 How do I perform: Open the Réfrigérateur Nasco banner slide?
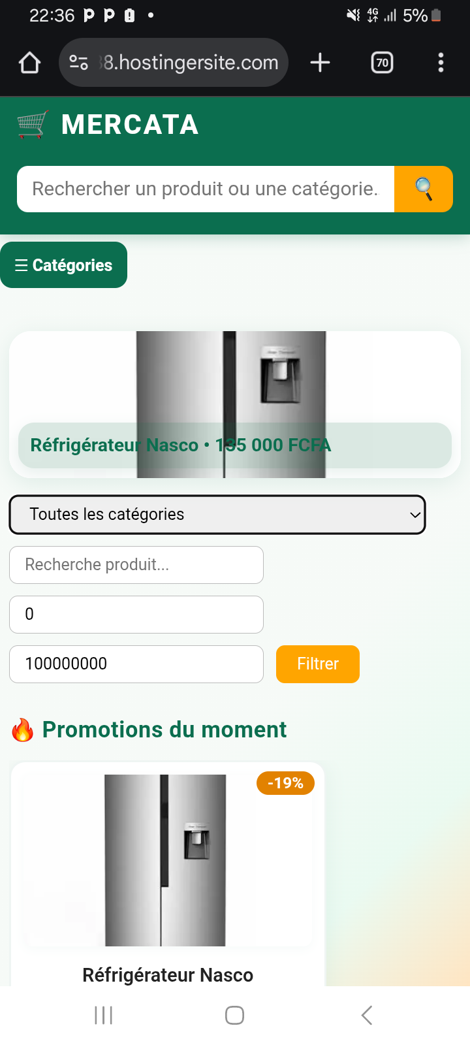point(235,405)
